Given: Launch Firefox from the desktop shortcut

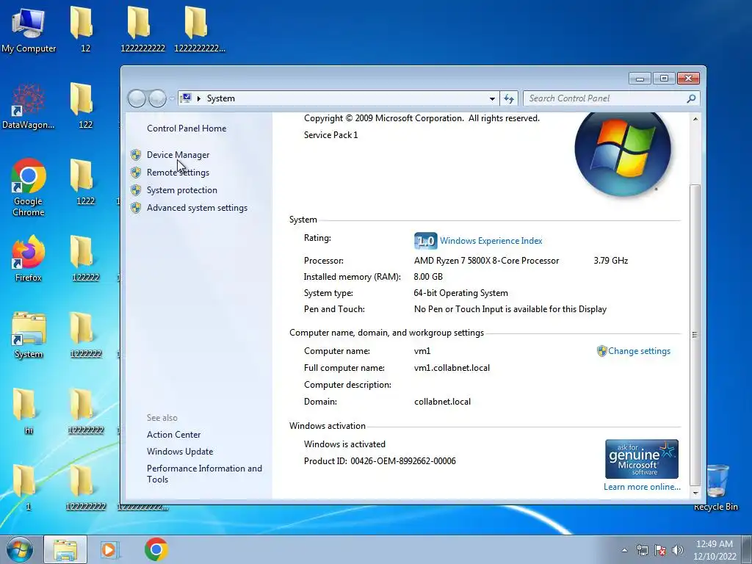Looking at the screenshot, I should [x=29, y=258].
